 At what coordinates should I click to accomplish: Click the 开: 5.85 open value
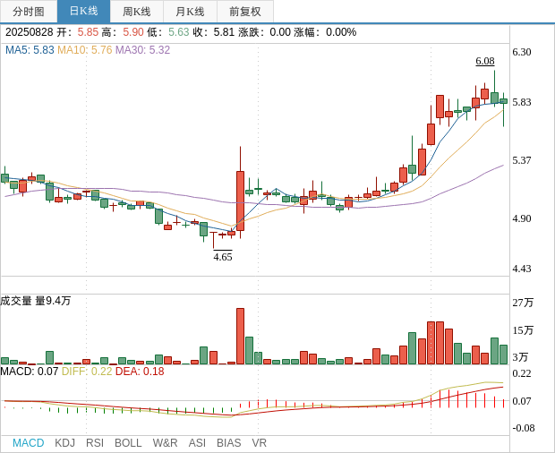click(77, 32)
